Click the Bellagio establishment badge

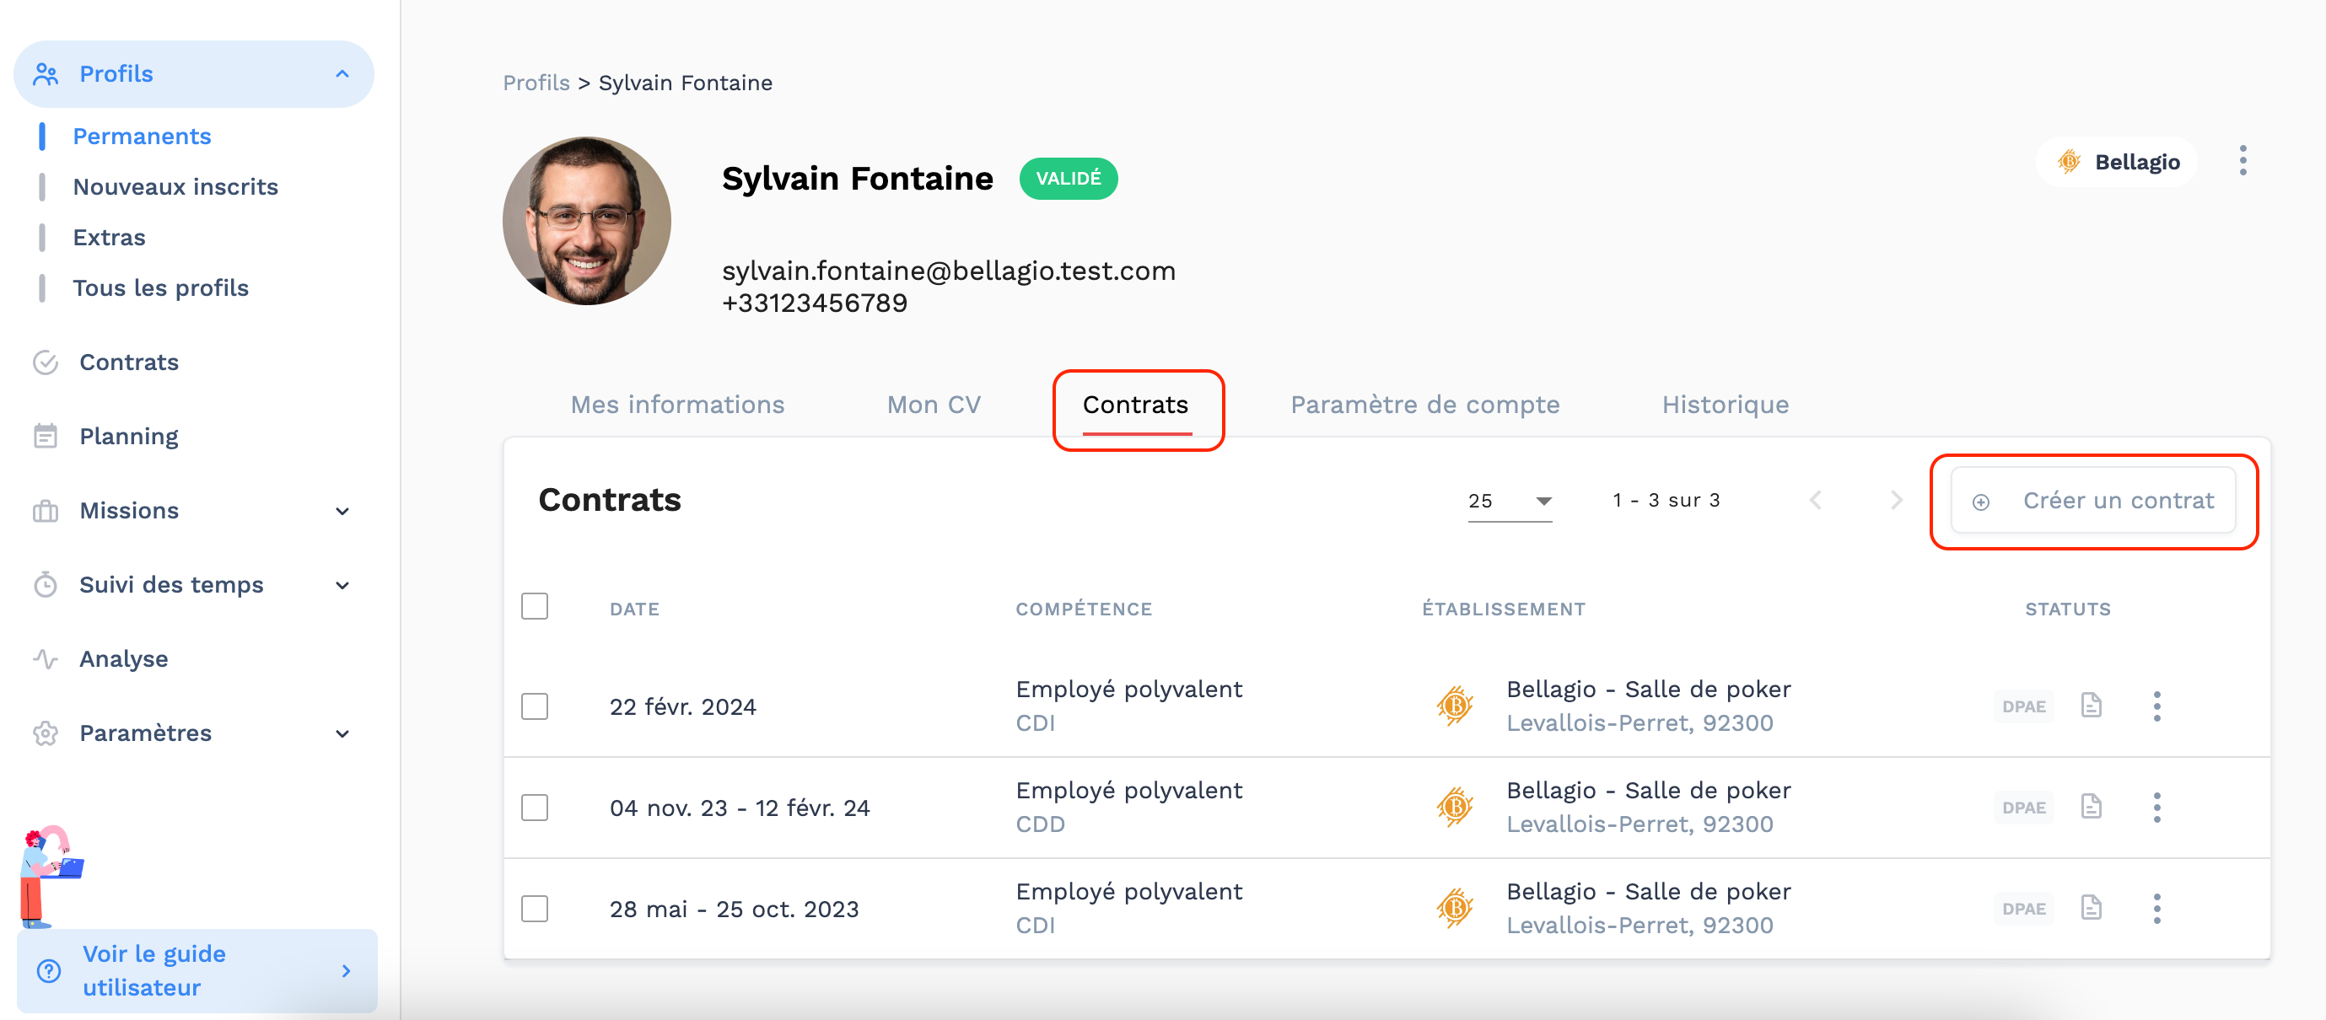click(2117, 162)
